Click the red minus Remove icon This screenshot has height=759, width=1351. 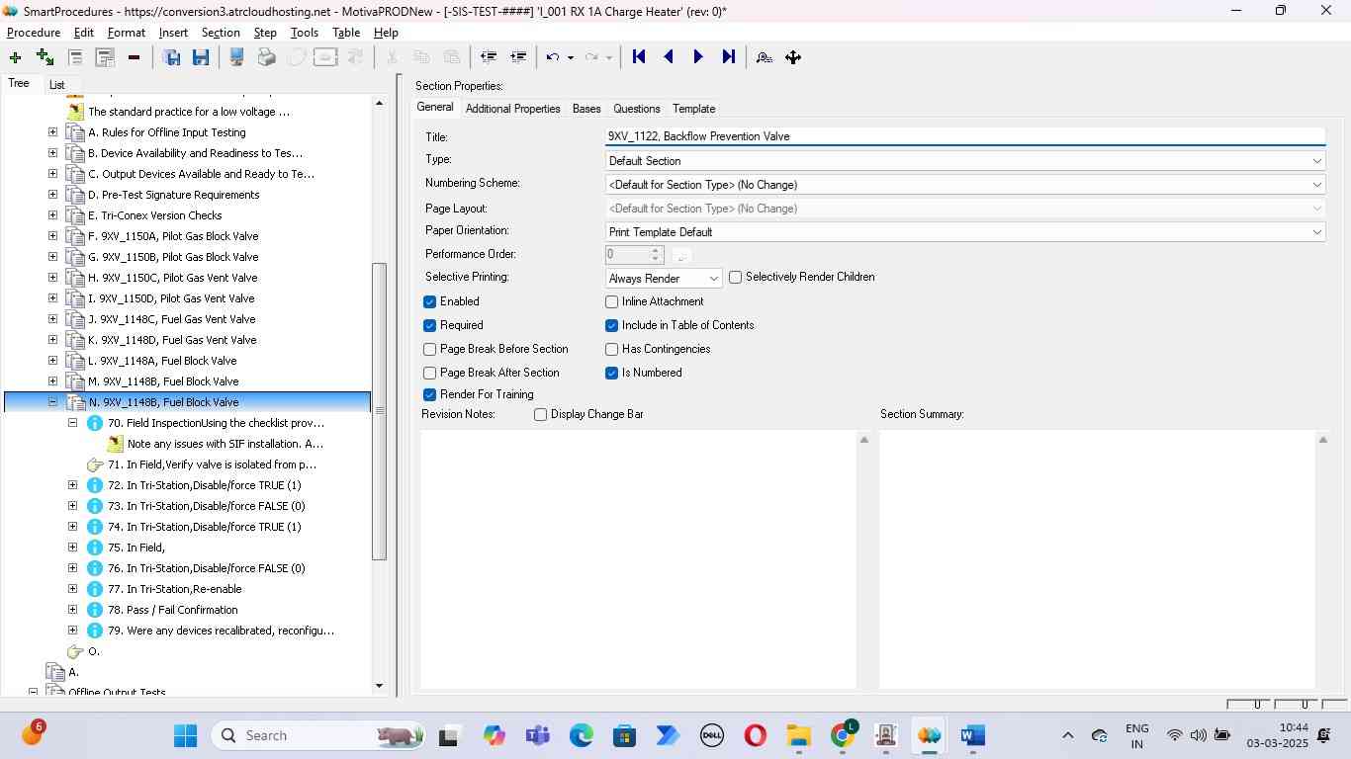(134, 57)
